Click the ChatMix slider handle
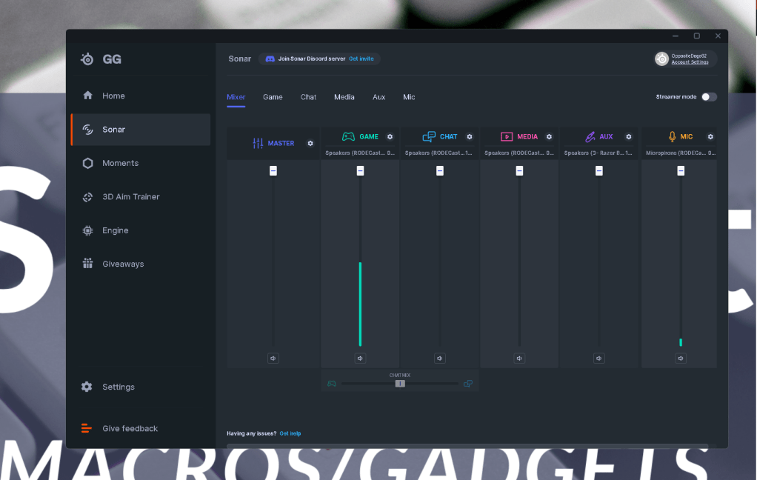 point(400,384)
